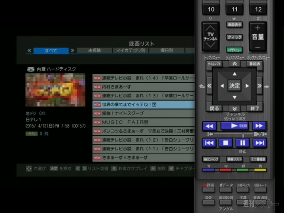Open the 番組表 program guide
Viewport: 284px width, 213px height.
[x=255, y=64]
